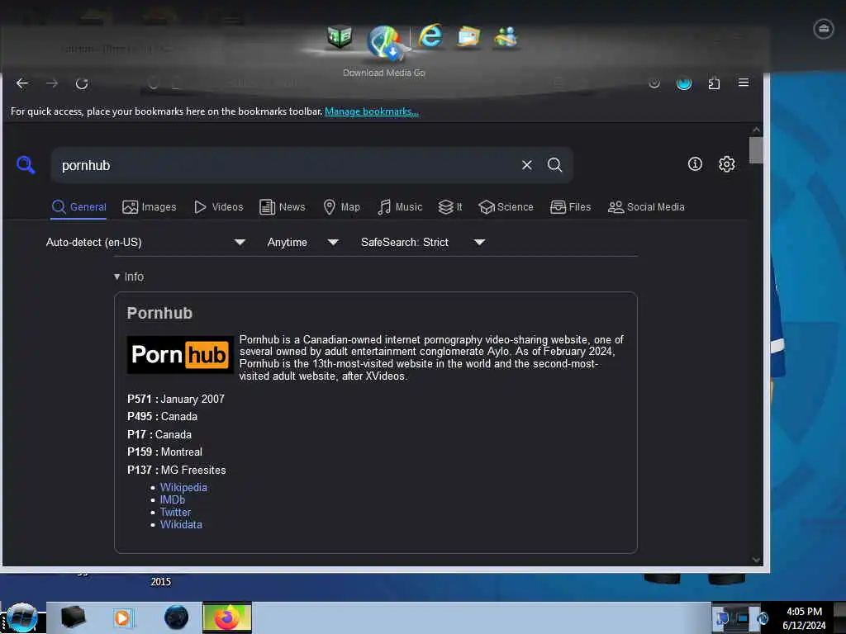Select the General search tab
Viewport: 846px width, 634px height.
click(x=78, y=207)
